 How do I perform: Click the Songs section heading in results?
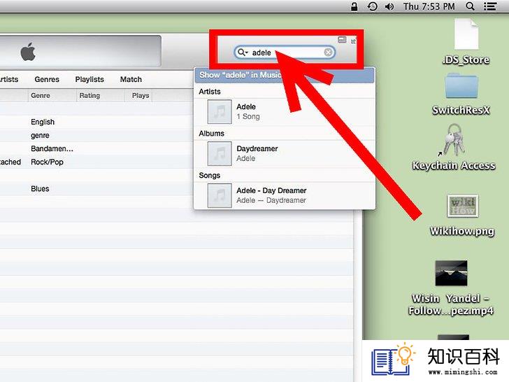tap(209, 176)
